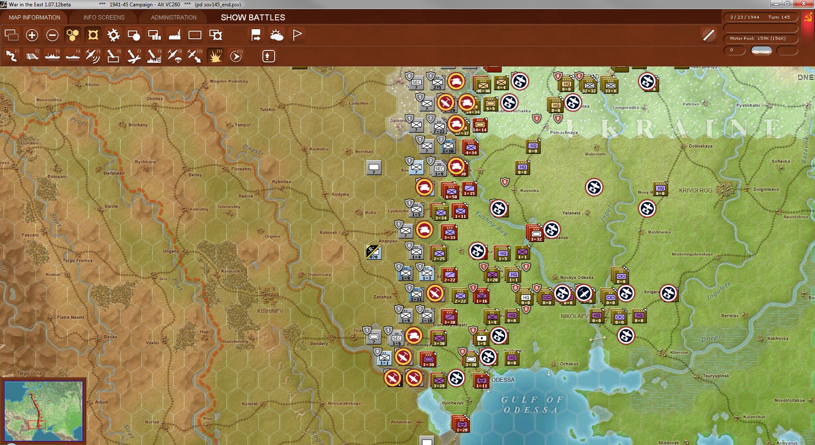
Task: Click the weather image indicator
Action: coord(762,50)
